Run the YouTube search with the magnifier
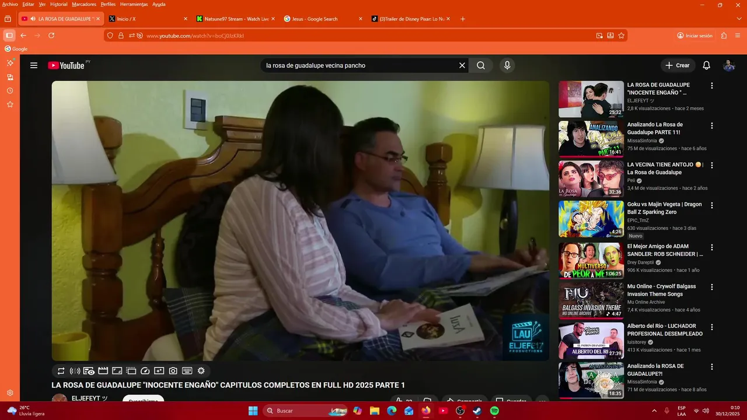The width and height of the screenshot is (747, 420). tap(481, 65)
